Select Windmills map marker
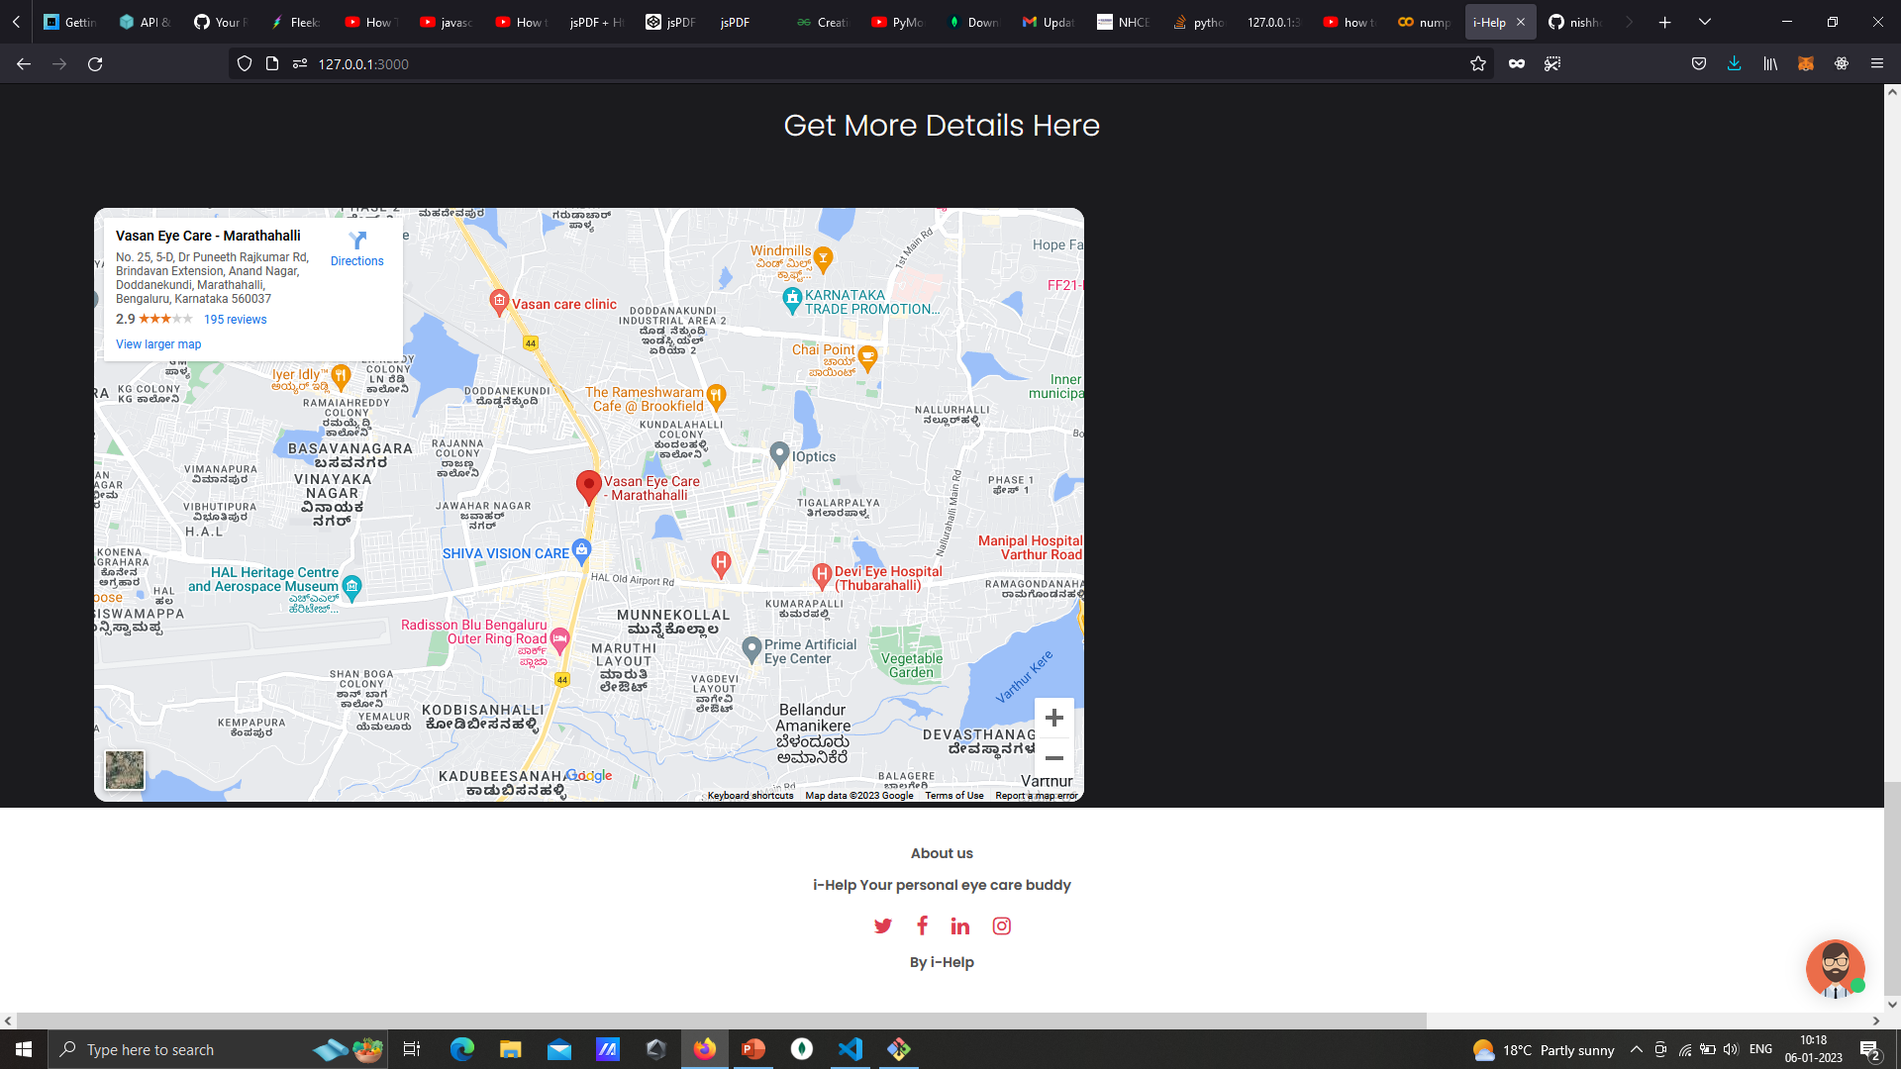Image resolution: width=1901 pixels, height=1069 pixels. tap(823, 259)
